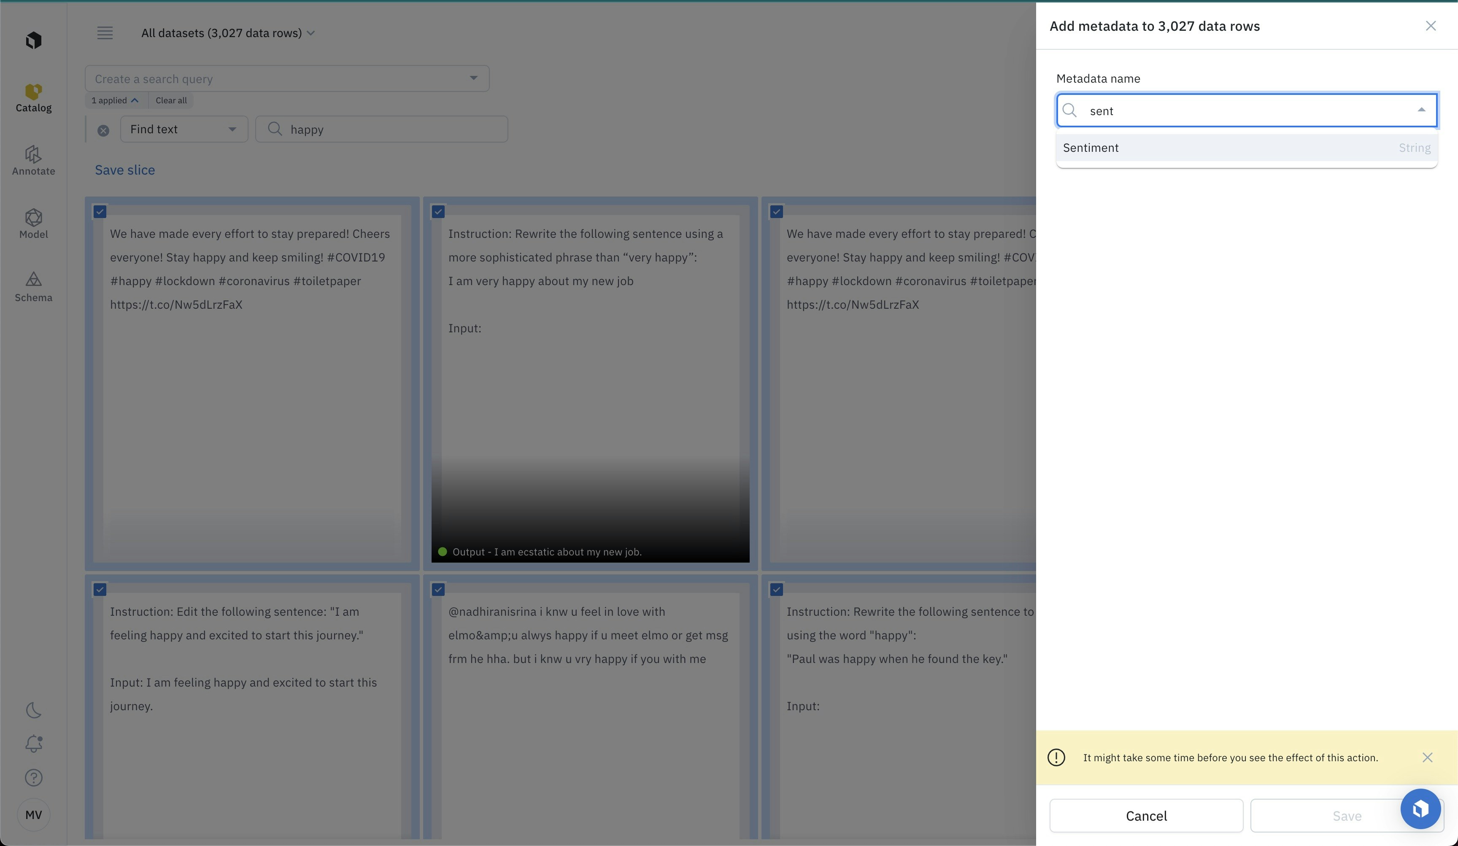Uncheck the first COVID19 tweet card

[x=100, y=212]
